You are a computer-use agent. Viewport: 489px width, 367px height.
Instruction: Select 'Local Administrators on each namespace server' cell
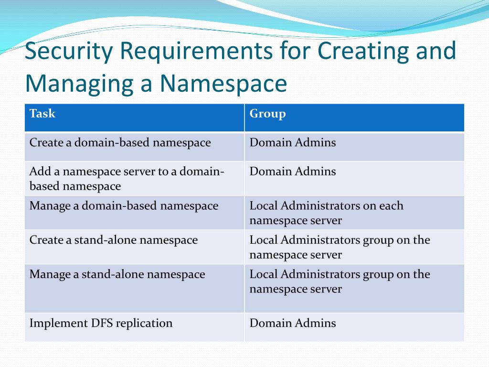click(354, 213)
